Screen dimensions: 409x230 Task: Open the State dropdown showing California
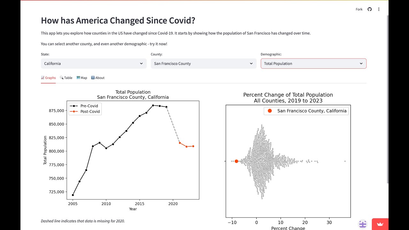tap(94, 64)
